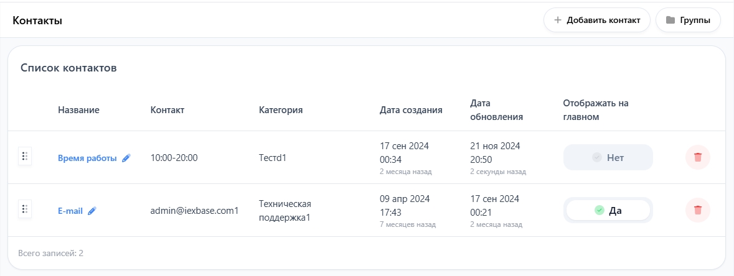This screenshot has height=276, width=734.
Task: Select the Категория column header
Action: coord(280,110)
